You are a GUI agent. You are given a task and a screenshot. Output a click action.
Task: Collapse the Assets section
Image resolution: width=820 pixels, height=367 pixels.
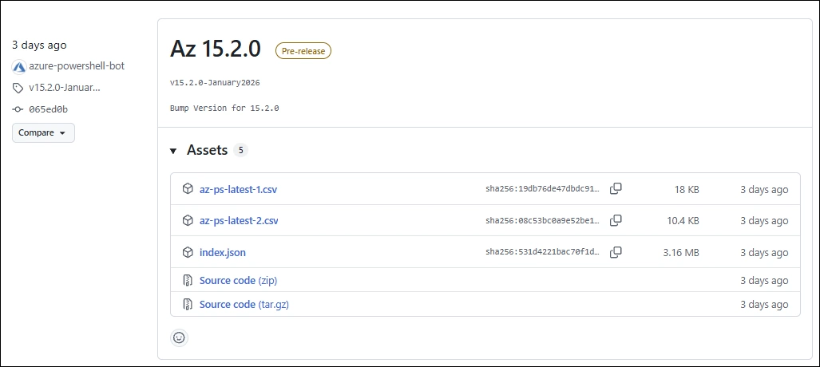[174, 151]
